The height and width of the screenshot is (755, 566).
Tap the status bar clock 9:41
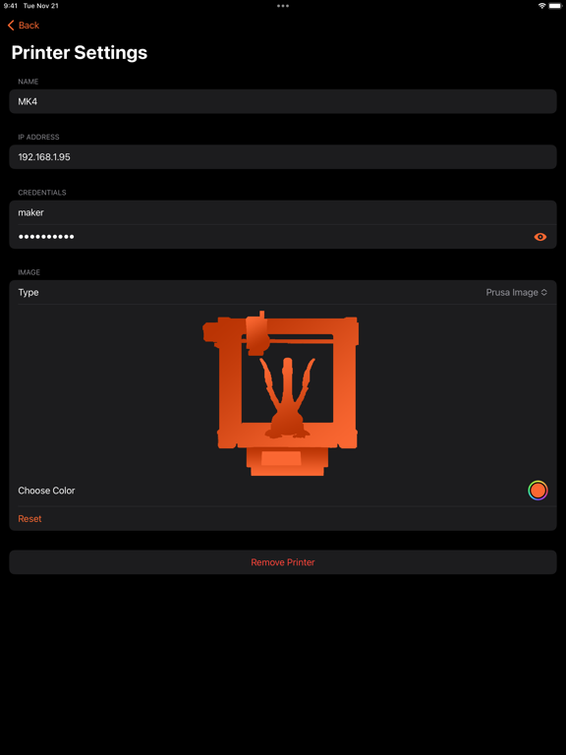[11, 6]
